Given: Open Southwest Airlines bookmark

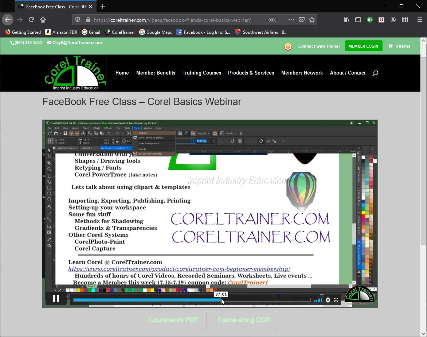Looking at the screenshot, I should click(261, 32).
